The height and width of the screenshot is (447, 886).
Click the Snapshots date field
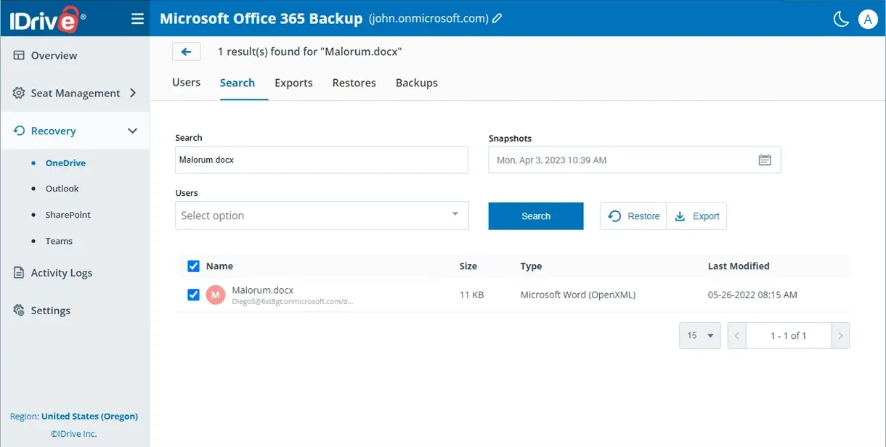click(635, 160)
